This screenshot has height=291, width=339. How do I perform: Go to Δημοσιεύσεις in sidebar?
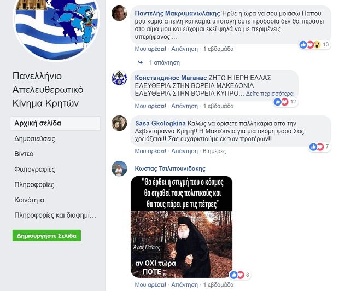[x=34, y=139]
